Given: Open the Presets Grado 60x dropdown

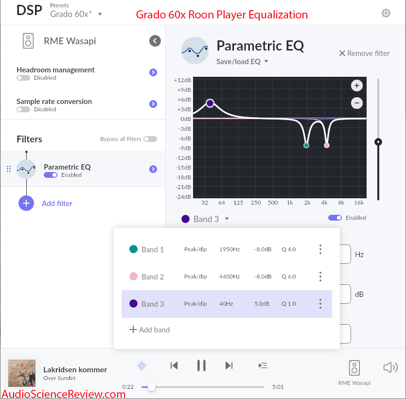Looking at the screenshot, I should 76,14.
